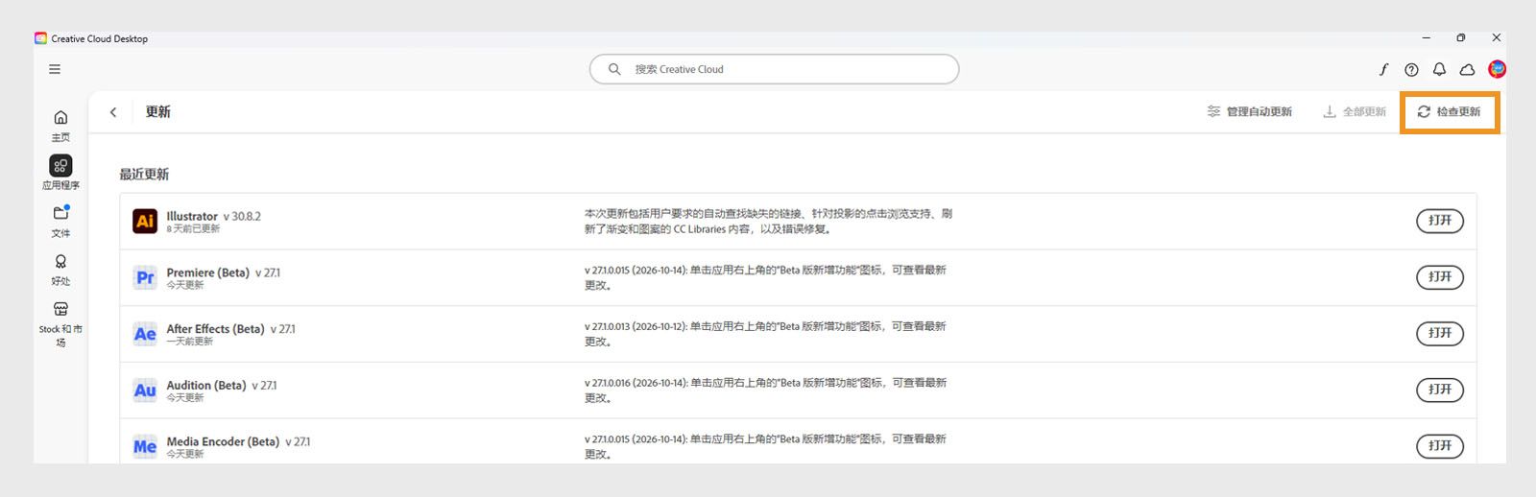
Task: Open After Effects (Beta) with 打开 button
Action: [x=1440, y=333]
